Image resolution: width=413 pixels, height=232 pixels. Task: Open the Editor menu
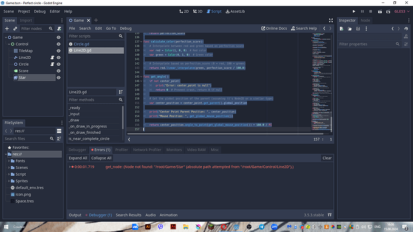[x=55, y=11]
